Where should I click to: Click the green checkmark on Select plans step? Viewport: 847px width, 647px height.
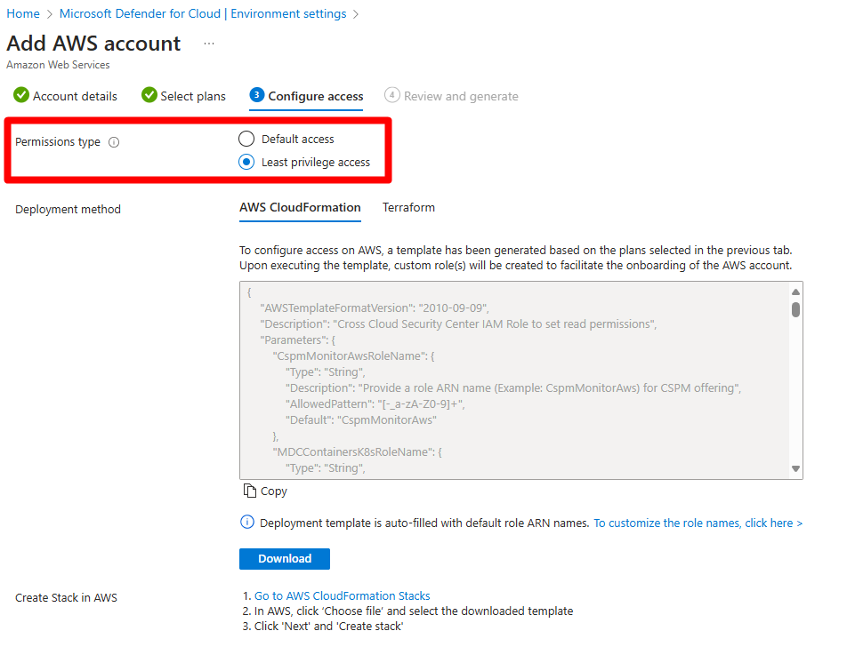tap(149, 95)
